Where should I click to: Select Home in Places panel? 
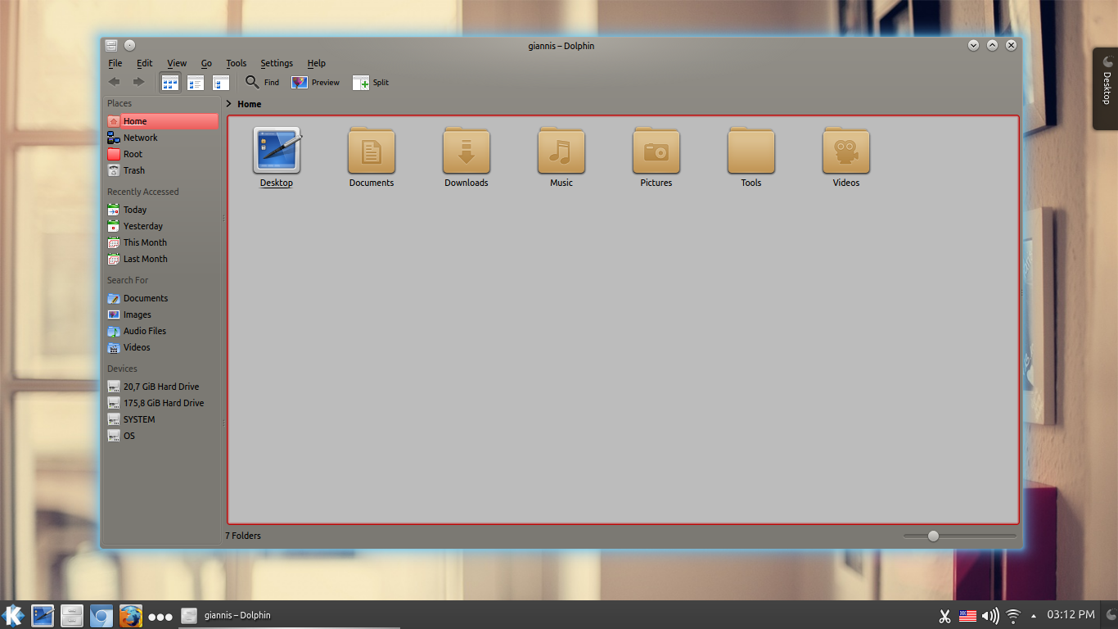coord(162,121)
